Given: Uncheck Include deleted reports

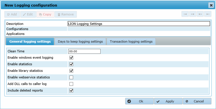Looking at the screenshot, I should pyautogui.click(x=71, y=90).
